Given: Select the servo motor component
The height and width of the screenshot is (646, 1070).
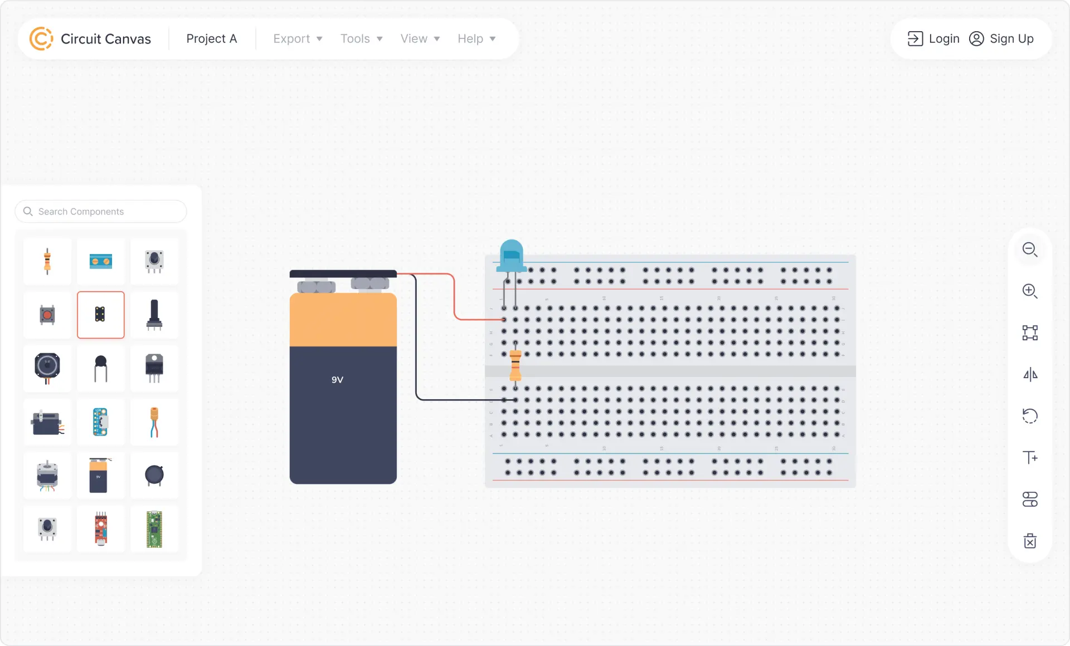Looking at the screenshot, I should (47, 422).
